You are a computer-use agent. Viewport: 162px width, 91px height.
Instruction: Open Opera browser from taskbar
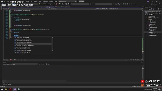[x=10, y=89]
